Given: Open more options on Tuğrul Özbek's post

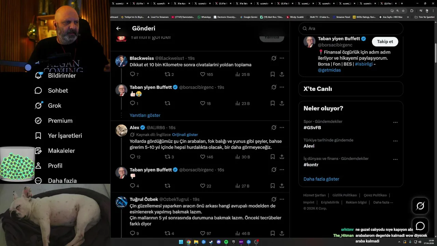Looking at the screenshot, I should pyautogui.click(x=282, y=199).
